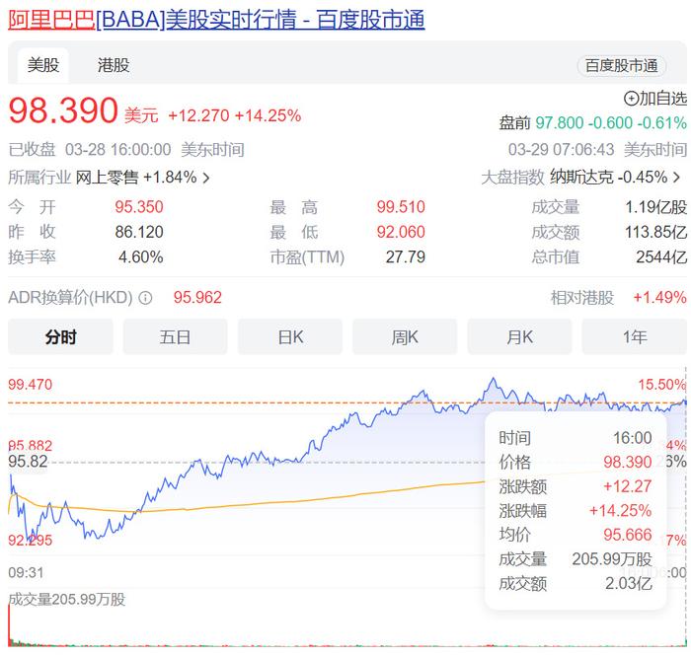Viewport: 691px width, 657px height.
Task: Switch to the 美股 tab
Action: (x=43, y=65)
